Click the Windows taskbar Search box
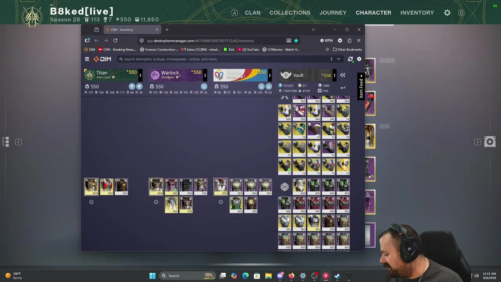Viewport: 501px width, 282px height. click(x=188, y=276)
